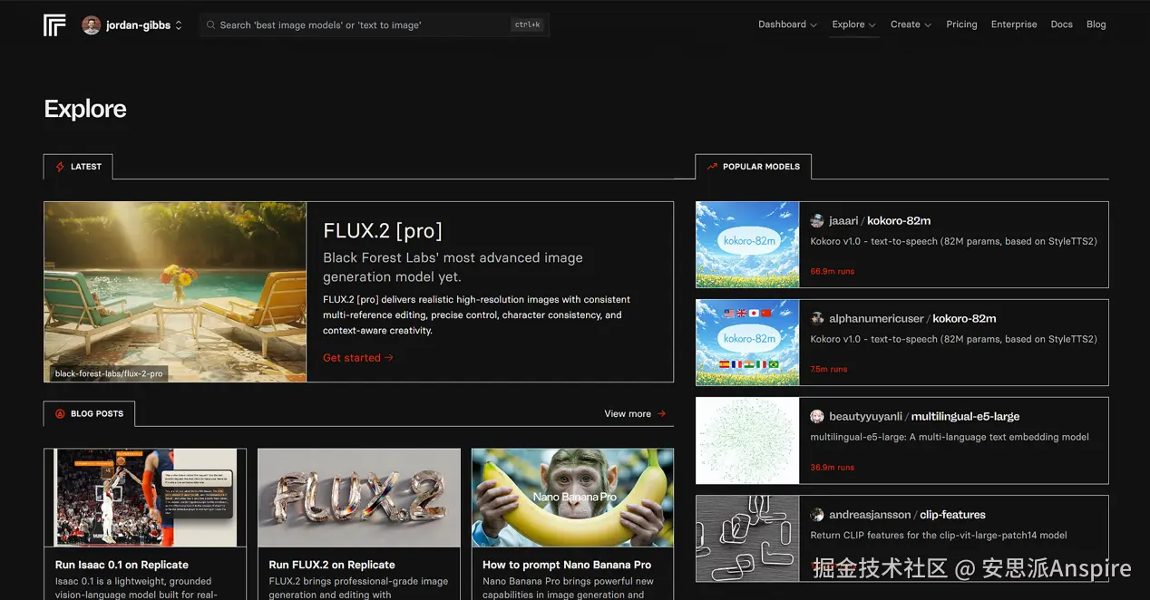Click the 36.9m runs count
Viewport: 1150px width, 600px height.
[833, 468]
